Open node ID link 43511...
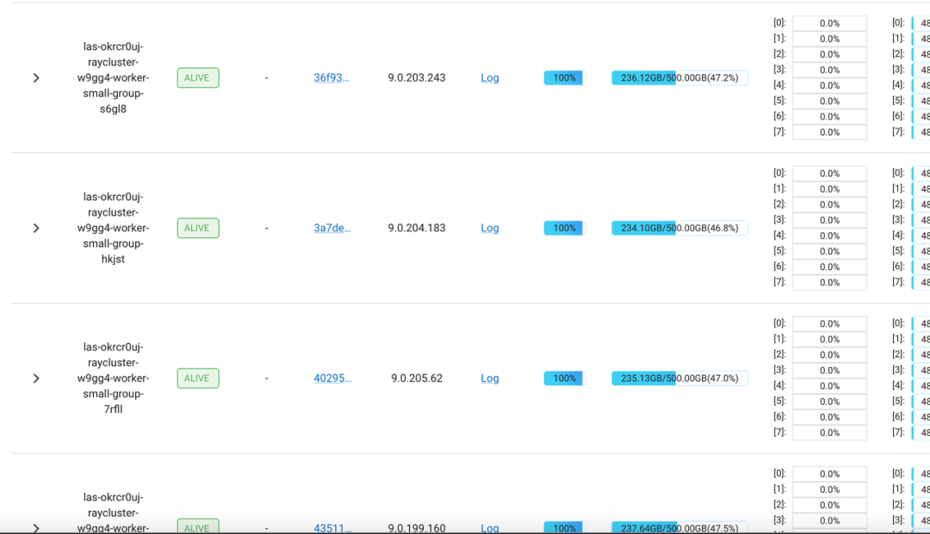Viewport: 930px width, 534px height. (x=332, y=527)
